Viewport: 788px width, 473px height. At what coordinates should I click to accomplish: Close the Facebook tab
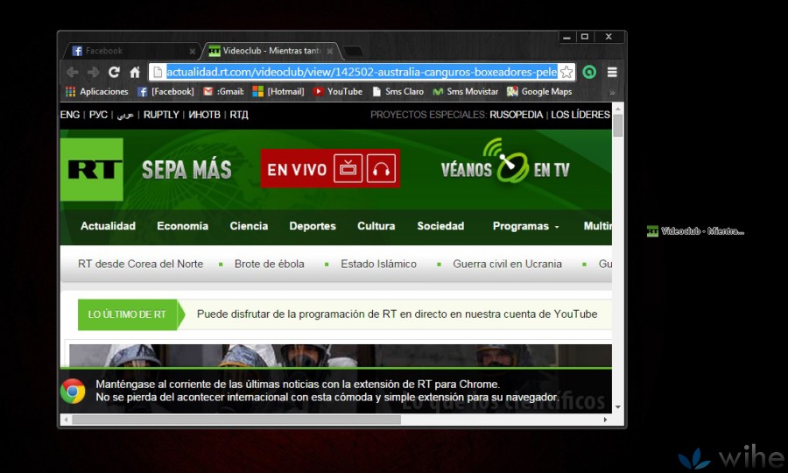click(x=192, y=52)
